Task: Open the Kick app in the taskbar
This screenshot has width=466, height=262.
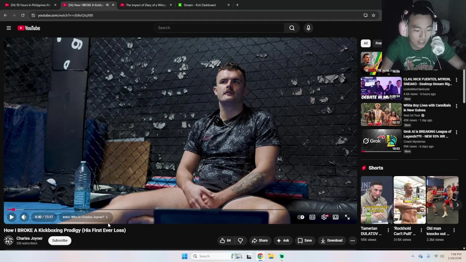Action: (x=282, y=256)
